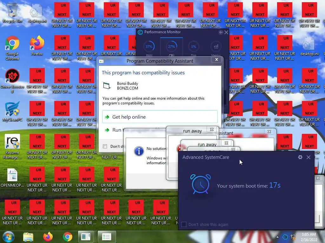Click the Compatibility Assistant title bar icon
Viewport: 325px width, 243px height.
point(101,61)
